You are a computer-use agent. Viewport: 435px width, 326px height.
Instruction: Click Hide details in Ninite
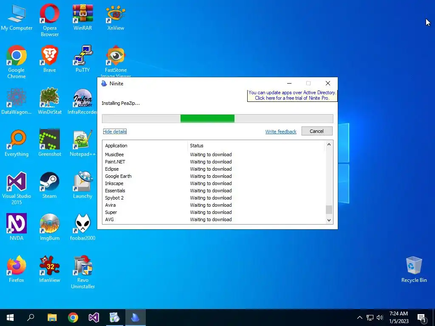coord(115,132)
